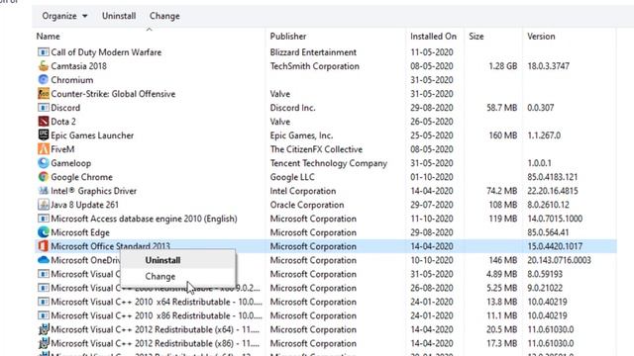Click The CitizenFX Collective publisher cell
Image resolution: width=634 pixels, height=356 pixels.
coord(316,149)
